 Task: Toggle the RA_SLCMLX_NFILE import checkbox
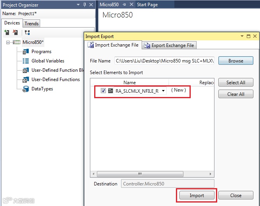tap(103, 91)
